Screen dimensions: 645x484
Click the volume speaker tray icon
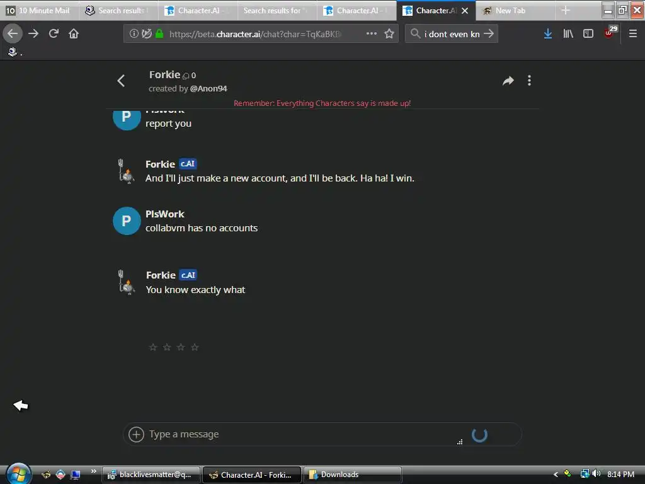point(596,474)
